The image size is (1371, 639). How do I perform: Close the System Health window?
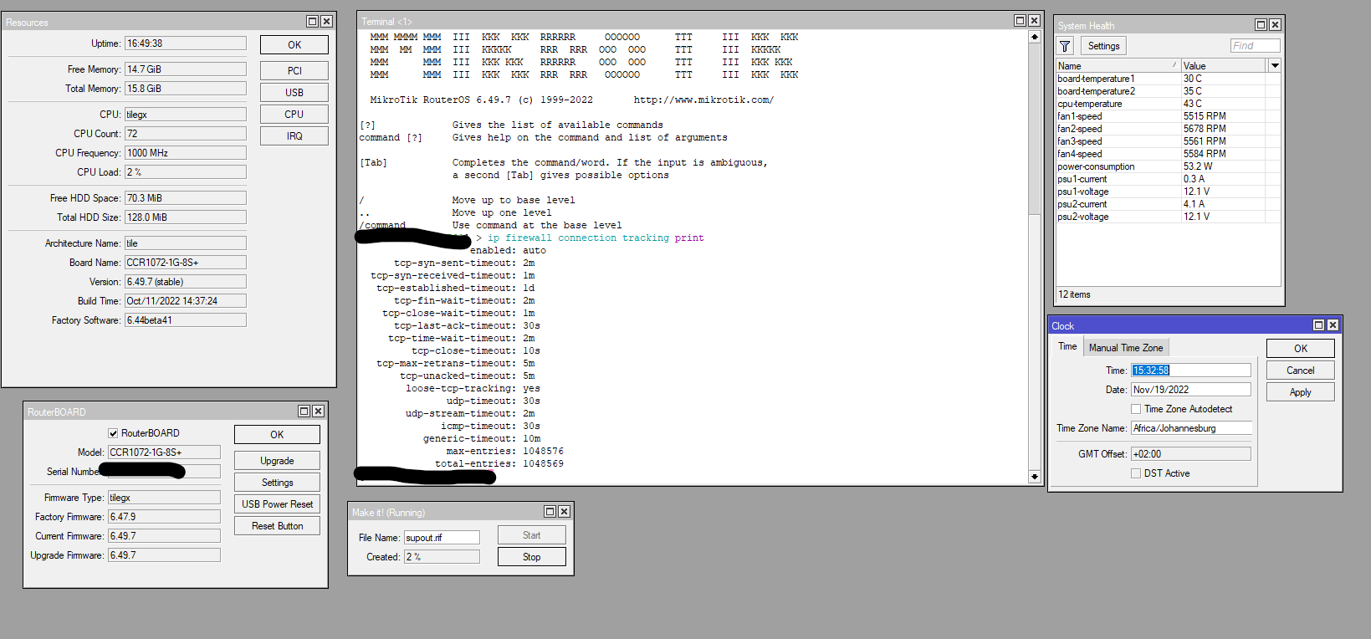point(1275,25)
